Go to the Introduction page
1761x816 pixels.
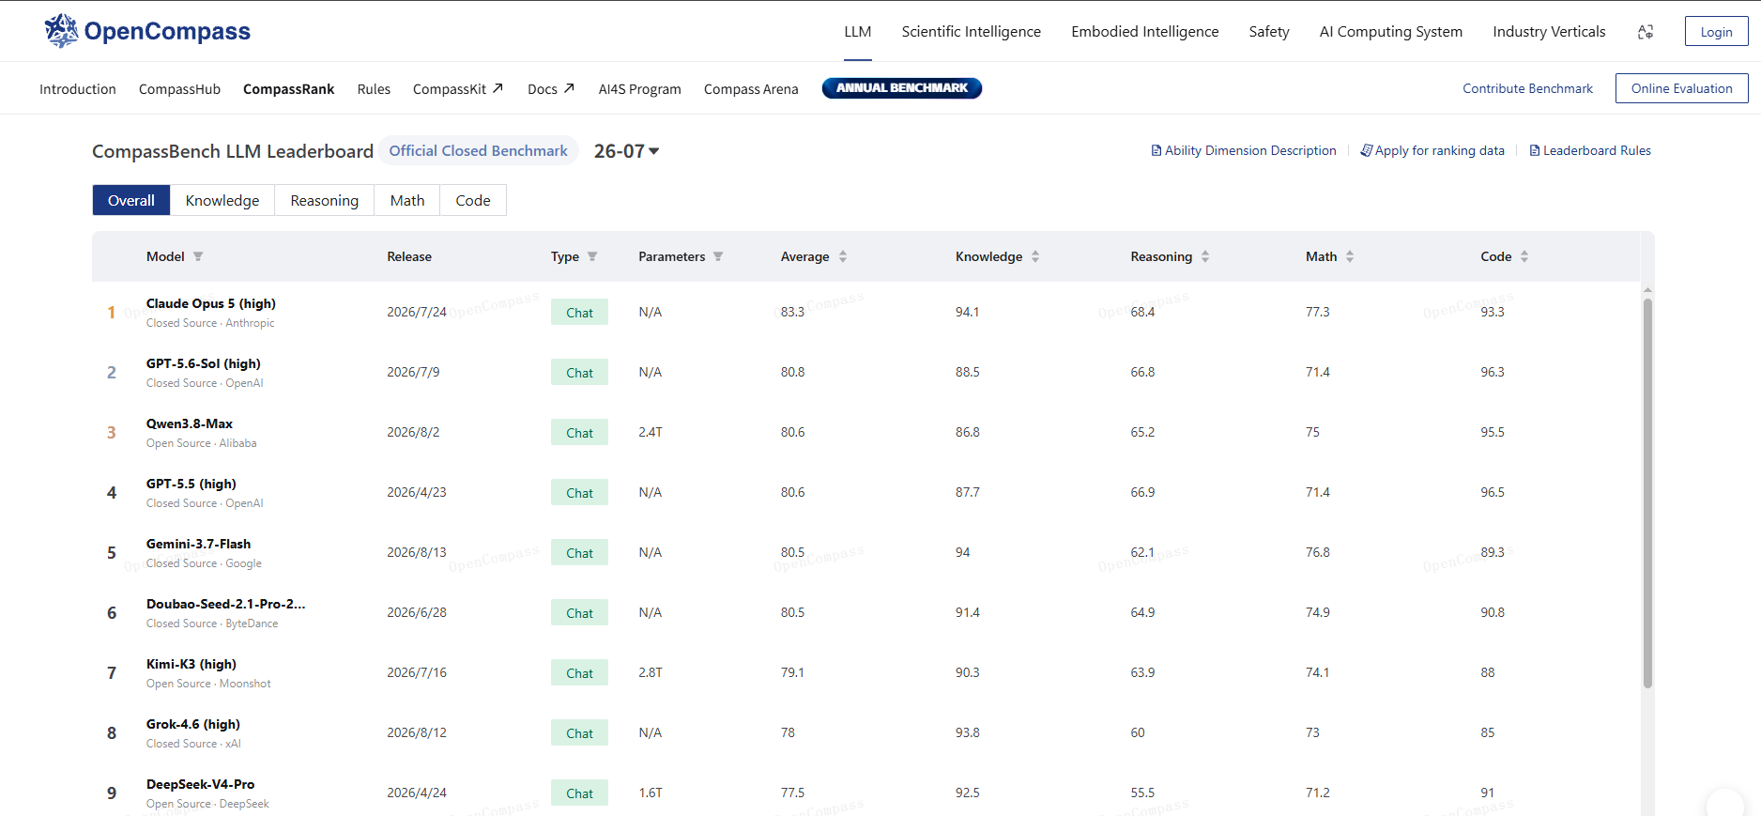click(78, 89)
